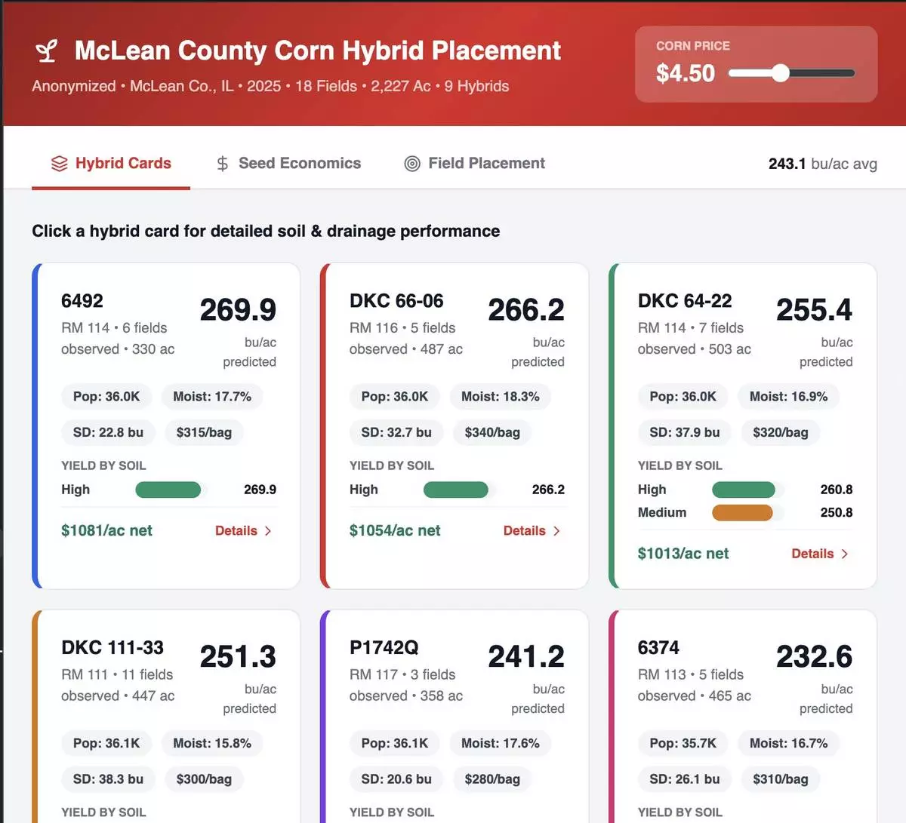Toggle the Moist: 18.3% chip on DKC 66-06
906x823 pixels.
(501, 396)
